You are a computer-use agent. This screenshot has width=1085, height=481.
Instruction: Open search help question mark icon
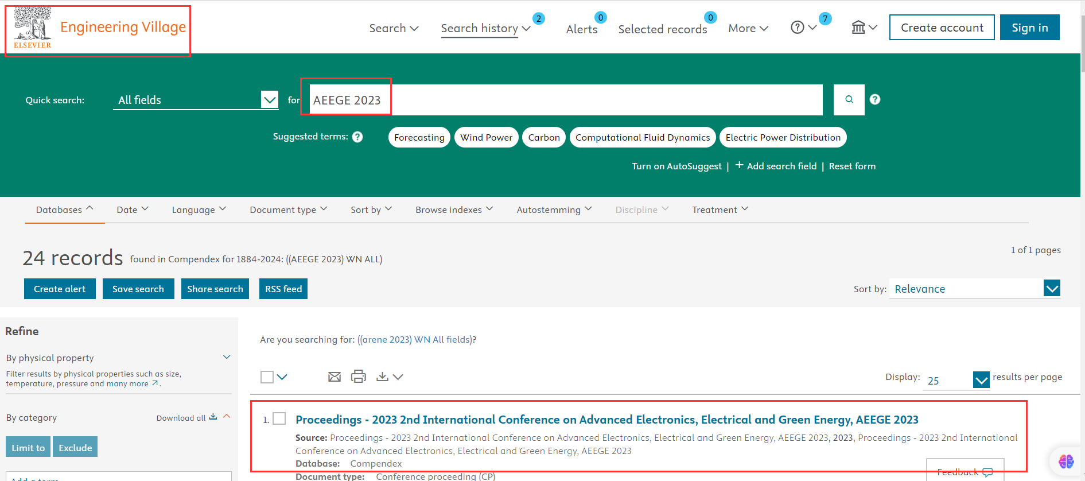pos(874,99)
